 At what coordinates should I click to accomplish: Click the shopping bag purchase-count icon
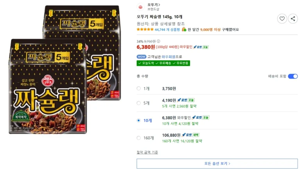(184, 29)
